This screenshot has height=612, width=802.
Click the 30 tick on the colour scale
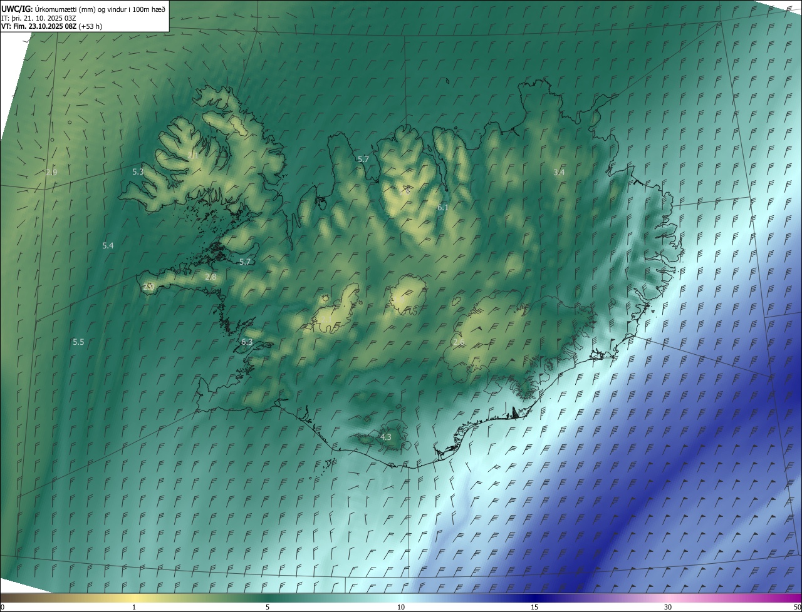[668, 607]
